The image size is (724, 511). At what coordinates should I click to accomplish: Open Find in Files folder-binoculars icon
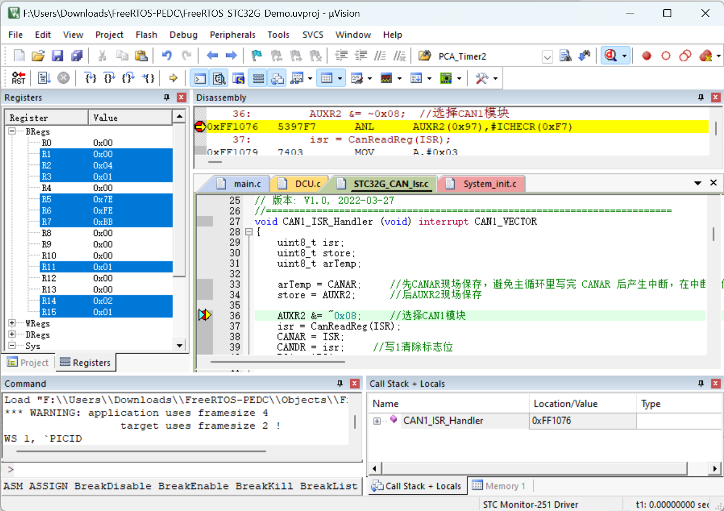coord(424,56)
